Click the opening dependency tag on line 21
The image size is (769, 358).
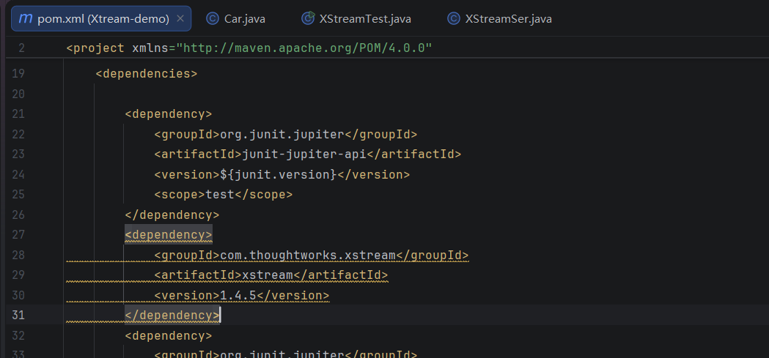168,114
